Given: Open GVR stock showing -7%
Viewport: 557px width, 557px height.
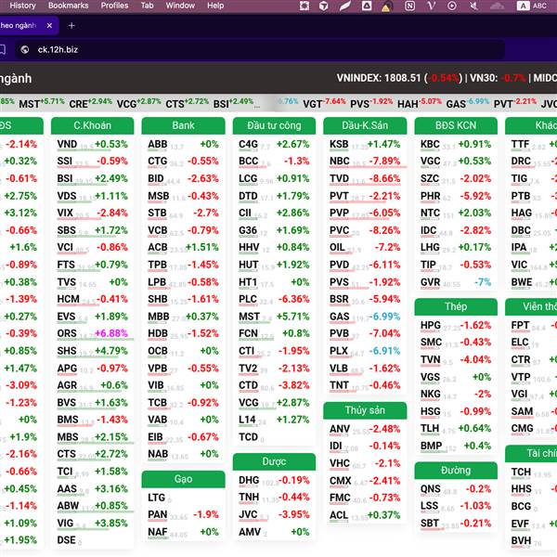Looking at the screenshot, I should 456,282.
